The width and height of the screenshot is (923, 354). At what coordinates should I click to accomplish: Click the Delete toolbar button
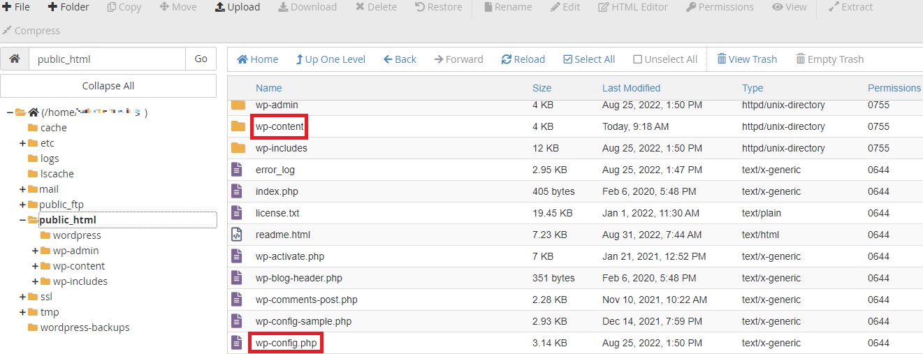[376, 7]
